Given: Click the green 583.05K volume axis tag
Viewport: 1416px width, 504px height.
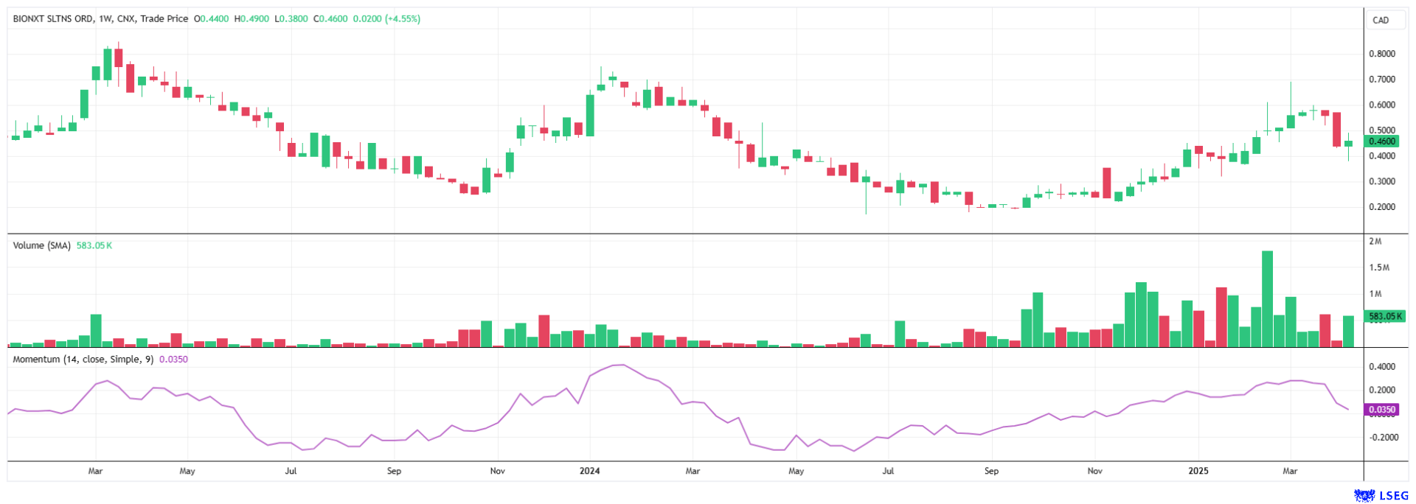Looking at the screenshot, I should click(1385, 316).
